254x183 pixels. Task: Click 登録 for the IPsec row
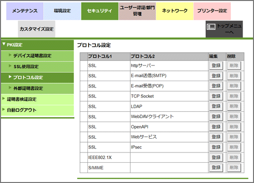point(216,147)
